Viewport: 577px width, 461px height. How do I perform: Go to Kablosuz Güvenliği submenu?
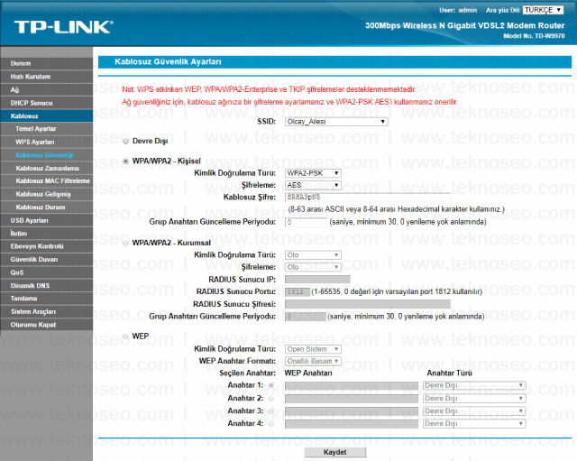[46, 155]
